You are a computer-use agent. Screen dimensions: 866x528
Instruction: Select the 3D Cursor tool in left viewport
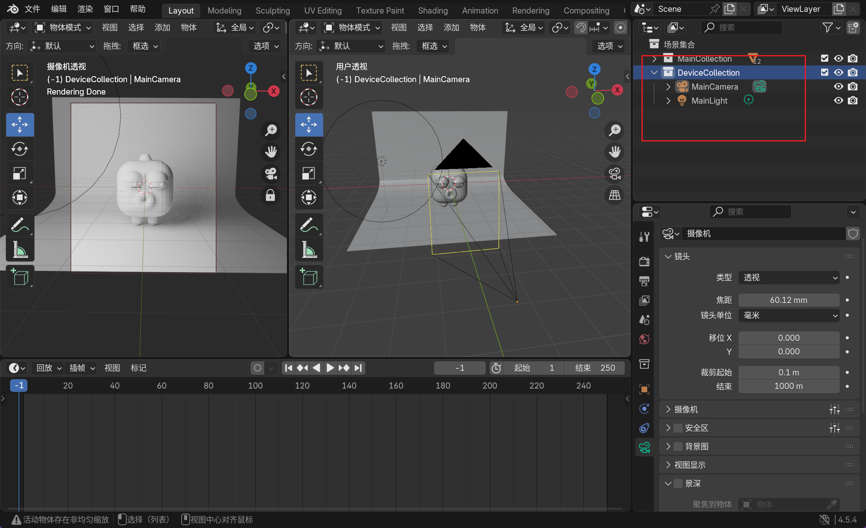pos(20,97)
